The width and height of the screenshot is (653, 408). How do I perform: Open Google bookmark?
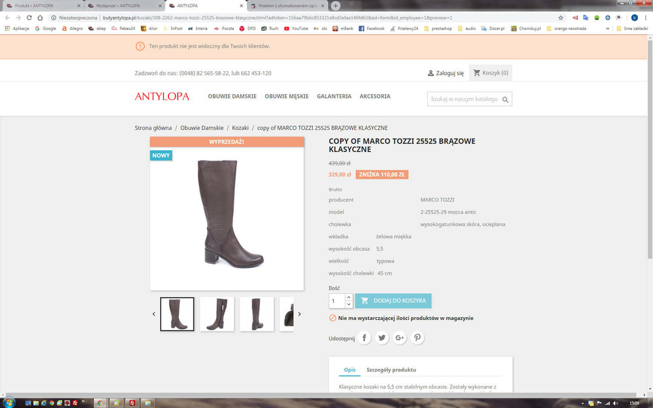pos(46,29)
